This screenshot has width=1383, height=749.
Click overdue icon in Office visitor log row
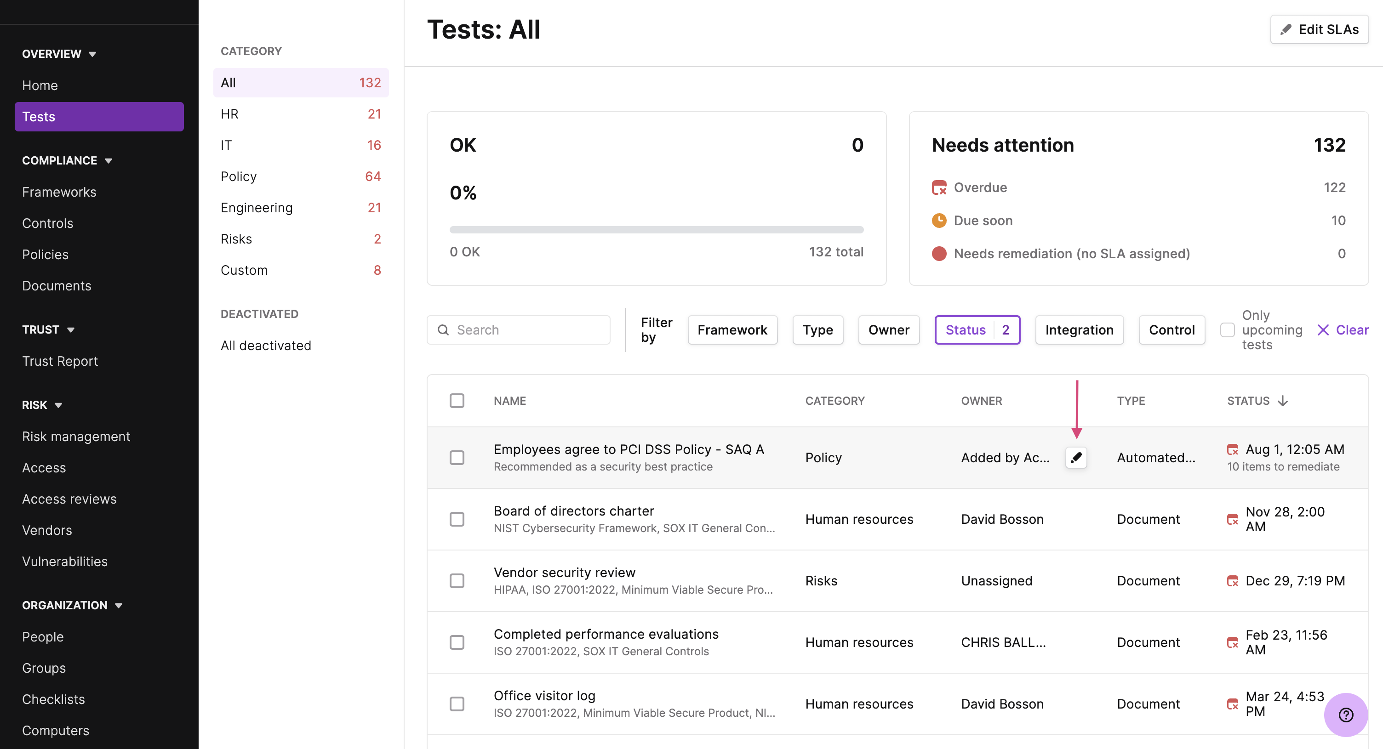[1233, 704]
